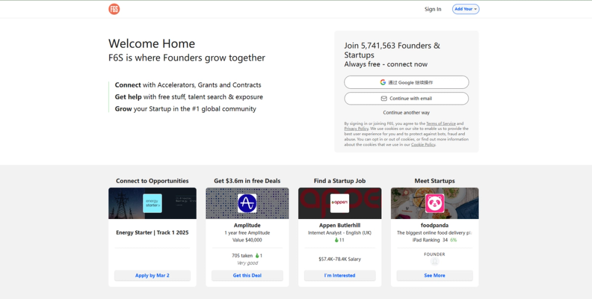The image size is (592, 299).
Task: Click the Google G logo icon
Action: (x=383, y=82)
